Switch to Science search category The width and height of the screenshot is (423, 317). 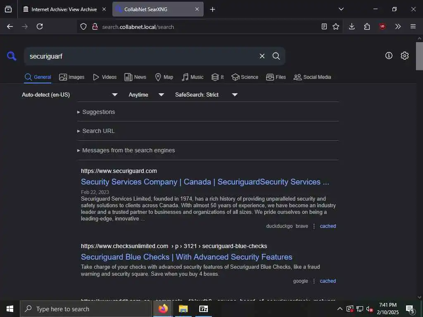click(245, 77)
